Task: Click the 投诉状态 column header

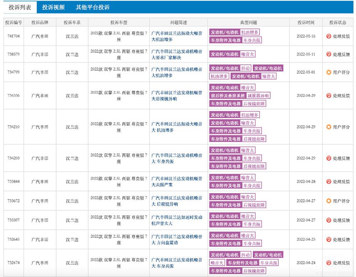Action: click(x=337, y=22)
